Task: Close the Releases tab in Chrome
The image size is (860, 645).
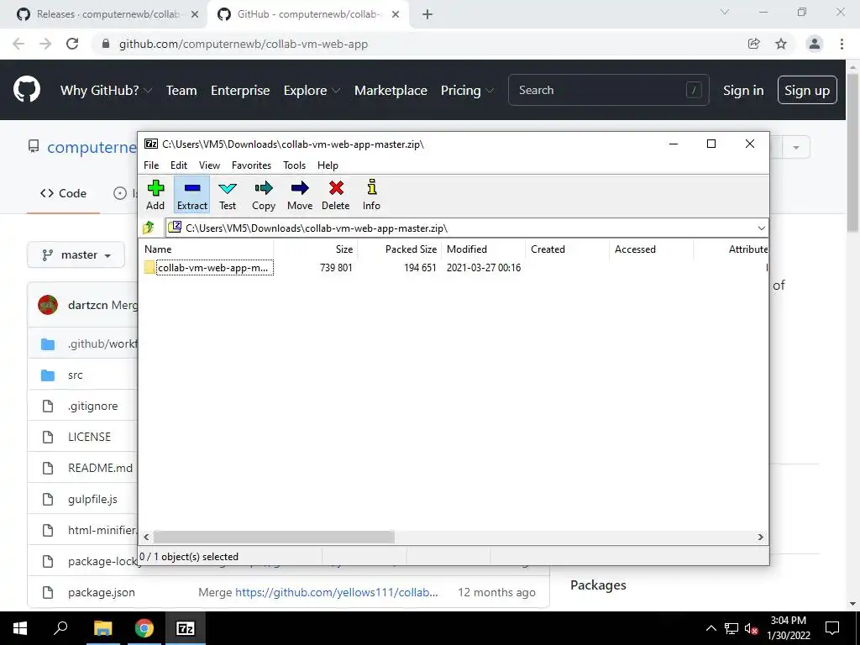Action: 194,14
